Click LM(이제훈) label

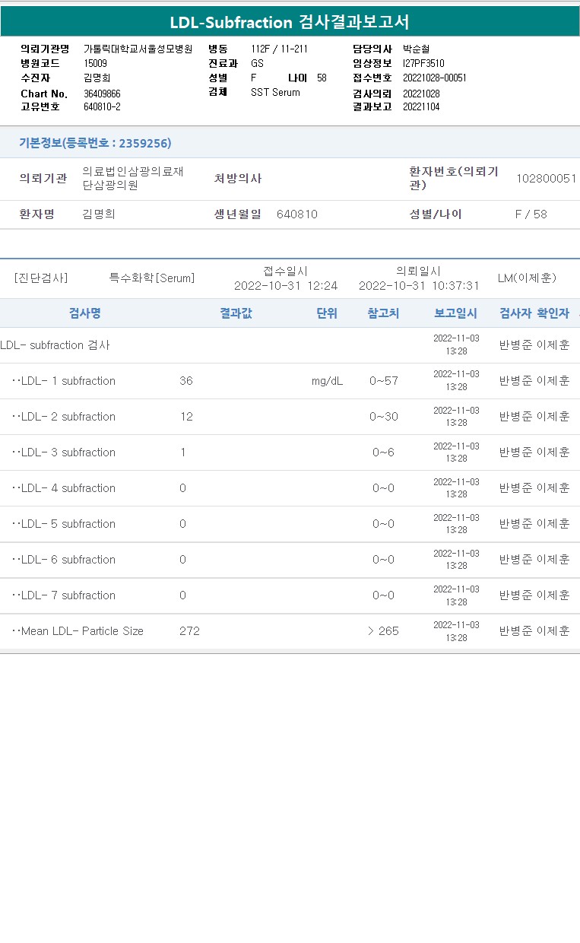(x=527, y=278)
